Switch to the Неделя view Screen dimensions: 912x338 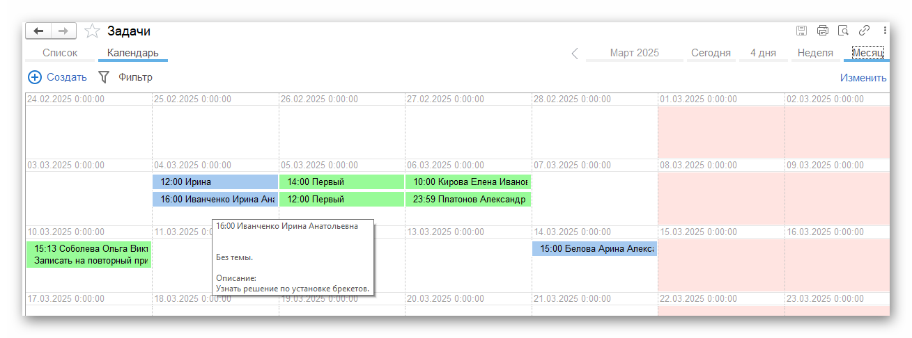(x=815, y=53)
